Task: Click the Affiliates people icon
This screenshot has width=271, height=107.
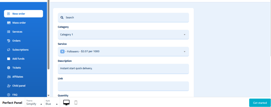Action: point(9,77)
